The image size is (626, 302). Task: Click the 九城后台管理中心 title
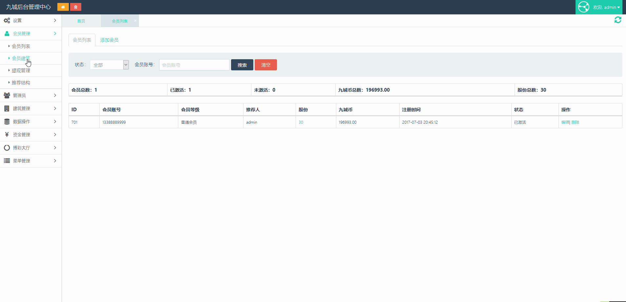29,7
